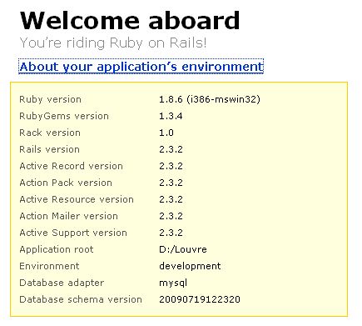The width and height of the screenshot is (362, 326).
Task: Select value '1.0' for Rack
Action: [x=166, y=133]
